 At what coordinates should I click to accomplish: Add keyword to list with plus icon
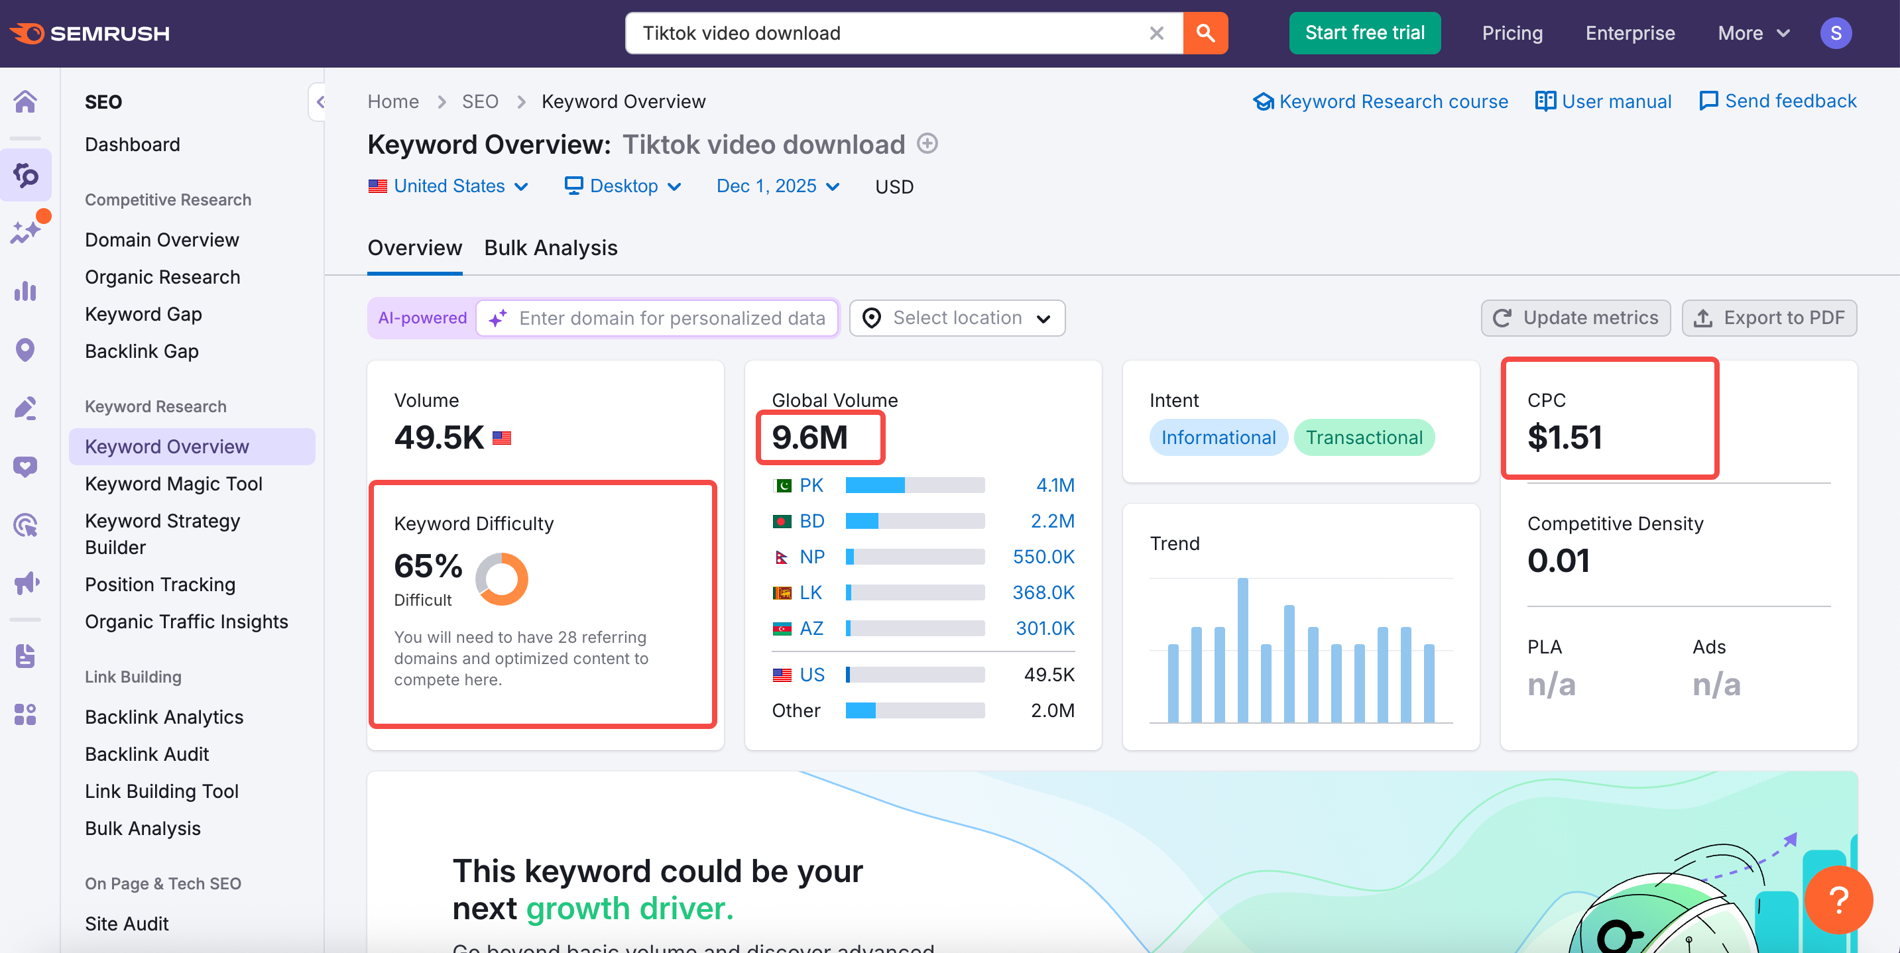click(927, 143)
